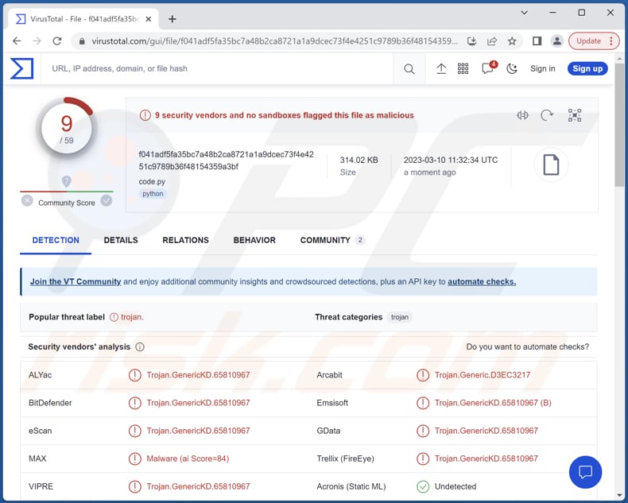Click Join the VT Community link
Image resolution: width=628 pixels, height=503 pixels.
click(76, 282)
